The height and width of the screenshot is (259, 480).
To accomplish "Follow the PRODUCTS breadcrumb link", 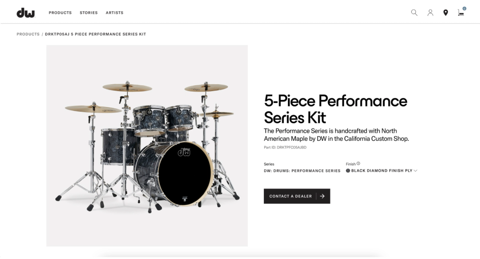I will (28, 34).
